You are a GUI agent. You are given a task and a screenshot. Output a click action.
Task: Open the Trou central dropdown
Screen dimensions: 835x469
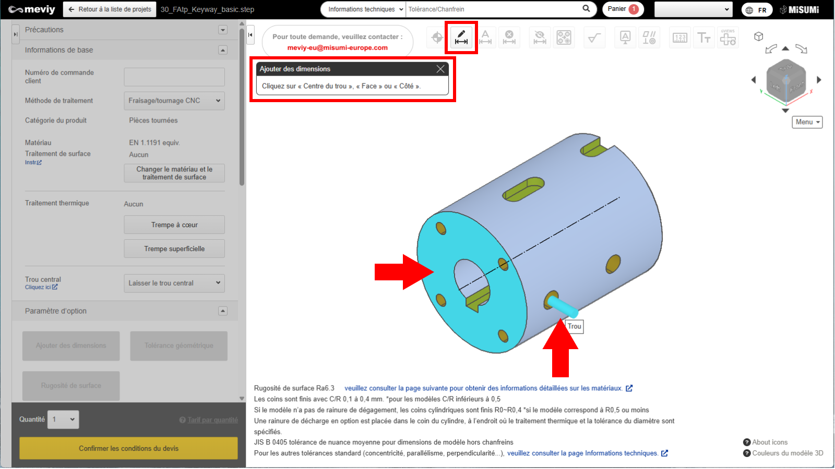tap(174, 283)
